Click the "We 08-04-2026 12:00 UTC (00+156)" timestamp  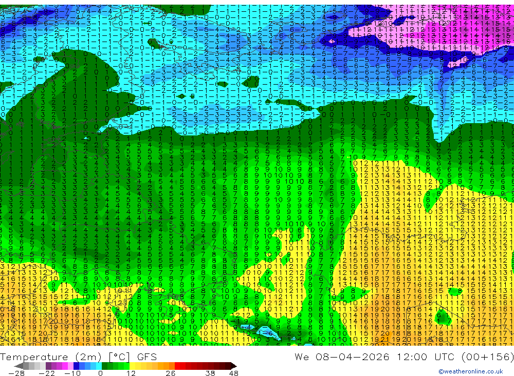pyautogui.click(x=404, y=357)
